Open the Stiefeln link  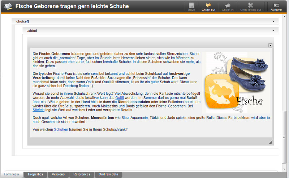click(x=38, y=110)
